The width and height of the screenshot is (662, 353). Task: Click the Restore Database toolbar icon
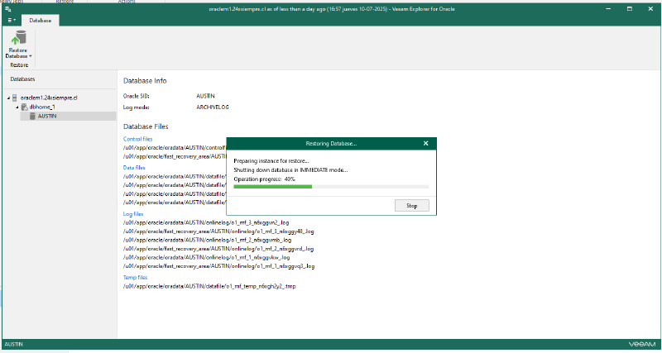(x=18, y=38)
